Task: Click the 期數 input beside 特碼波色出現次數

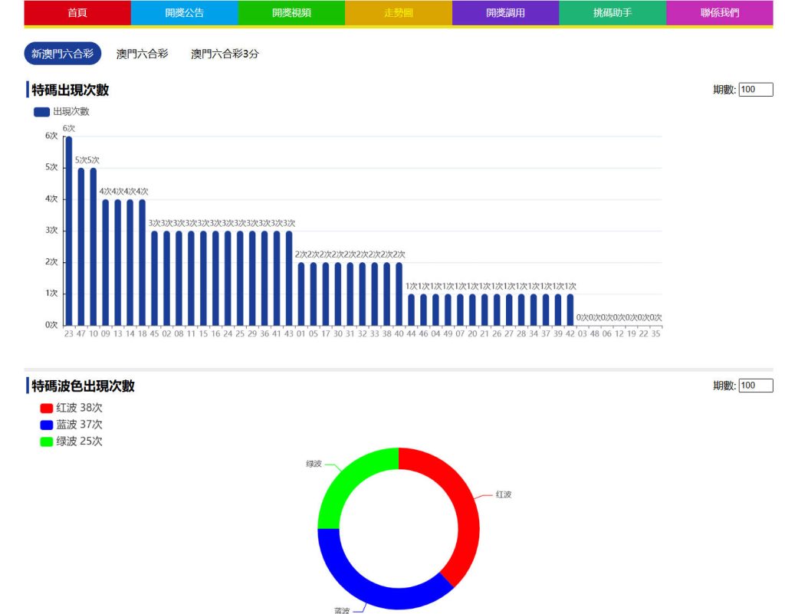Action: (x=756, y=385)
